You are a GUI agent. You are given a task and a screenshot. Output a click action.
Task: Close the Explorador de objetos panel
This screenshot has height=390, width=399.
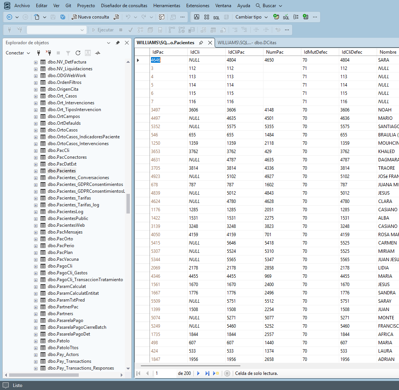click(x=127, y=43)
